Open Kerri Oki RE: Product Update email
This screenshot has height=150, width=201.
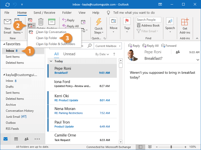(82, 98)
